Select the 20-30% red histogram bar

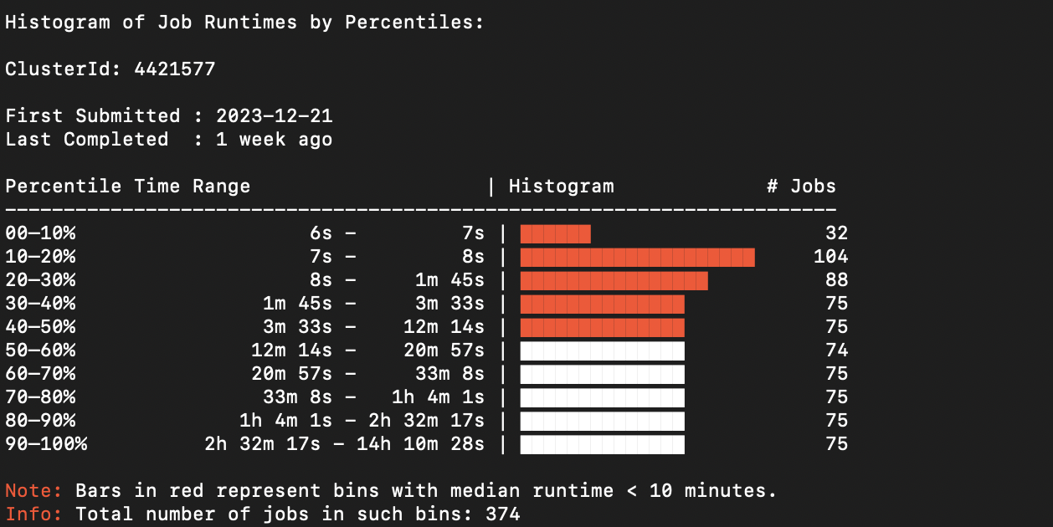(x=614, y=280)
